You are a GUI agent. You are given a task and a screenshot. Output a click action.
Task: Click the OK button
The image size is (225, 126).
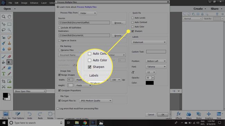[163, 115]
